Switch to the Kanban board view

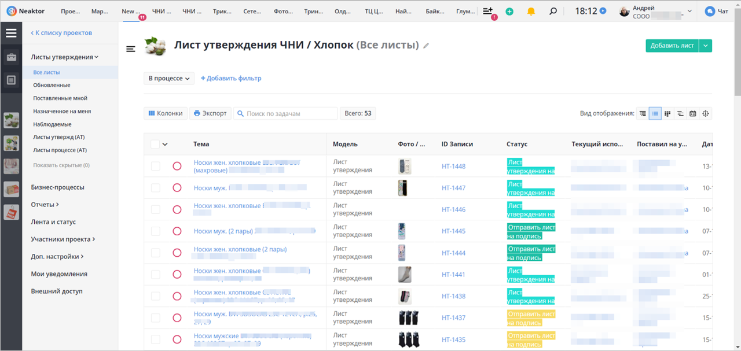click(667, 113)
